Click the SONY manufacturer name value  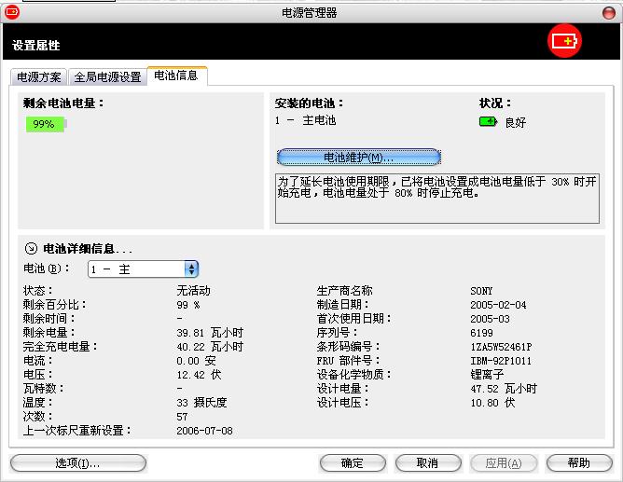(481, 291)
